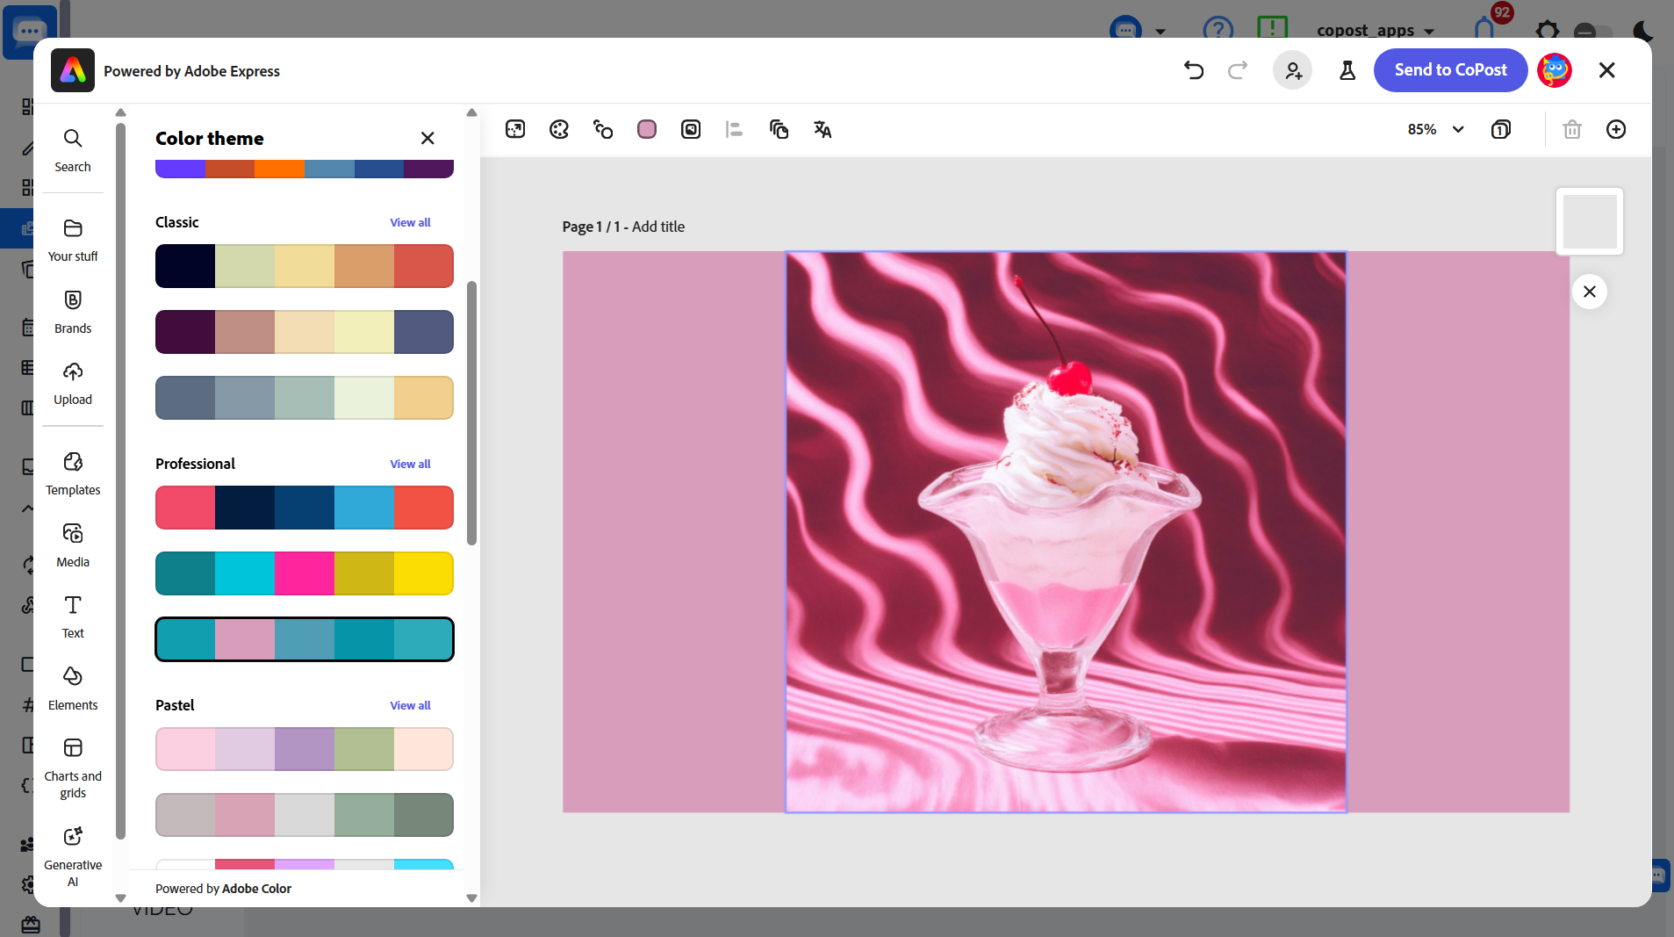
Task: Click the color theme panel scrollbar
Action: pyautogui.click(x=471, y=413)
